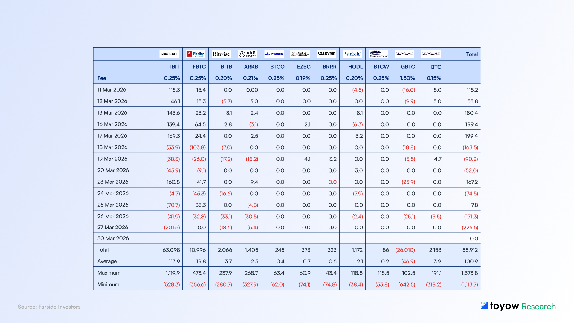Click the Fee row label
The image size is (574, 323).
click(x=102, y=78)
